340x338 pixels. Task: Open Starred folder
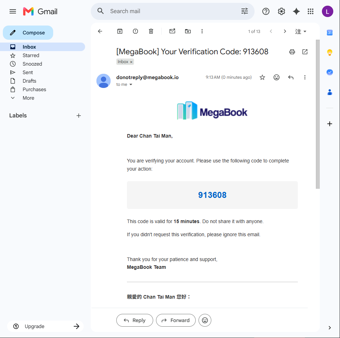tap(43, 55)
